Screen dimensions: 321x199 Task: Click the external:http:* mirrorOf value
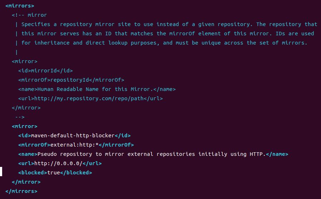pos(74,145)
